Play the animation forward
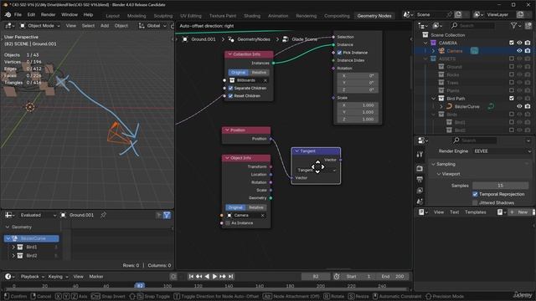Viewport: 536px width, 301px height. click(214, 277)
